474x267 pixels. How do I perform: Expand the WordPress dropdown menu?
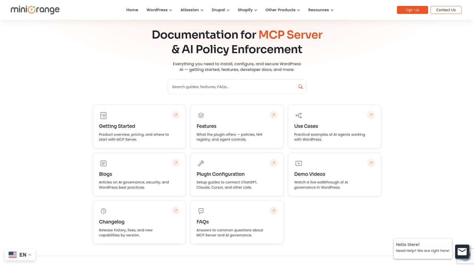[x=159, y=10]
